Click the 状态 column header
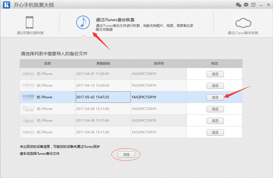This screenshot has width=273, height=178. (x=214, y=64)
